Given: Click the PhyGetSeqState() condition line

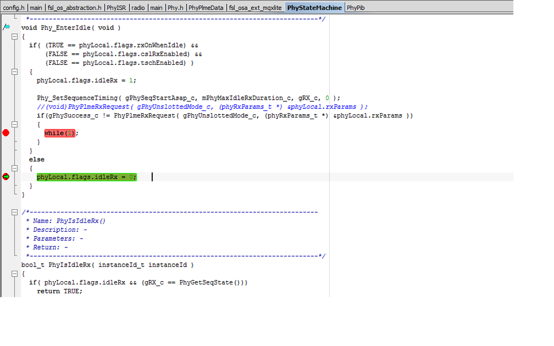Looking at the screenshot, I should (x=138, y=282).
